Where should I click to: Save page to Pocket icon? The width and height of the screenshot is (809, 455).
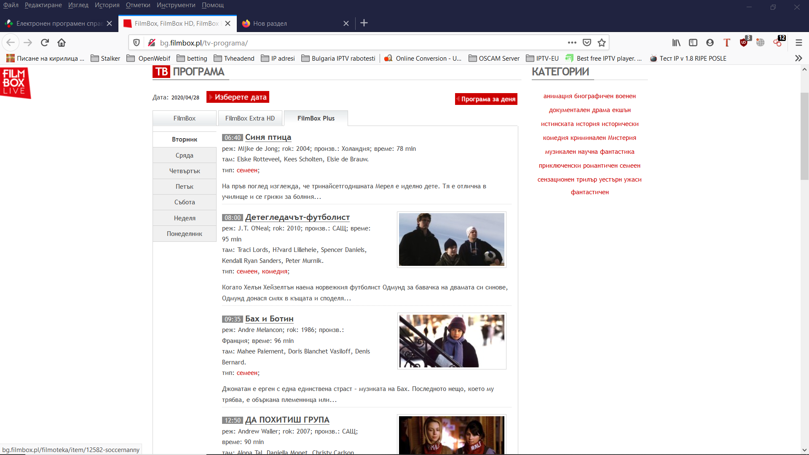point(587,43)
